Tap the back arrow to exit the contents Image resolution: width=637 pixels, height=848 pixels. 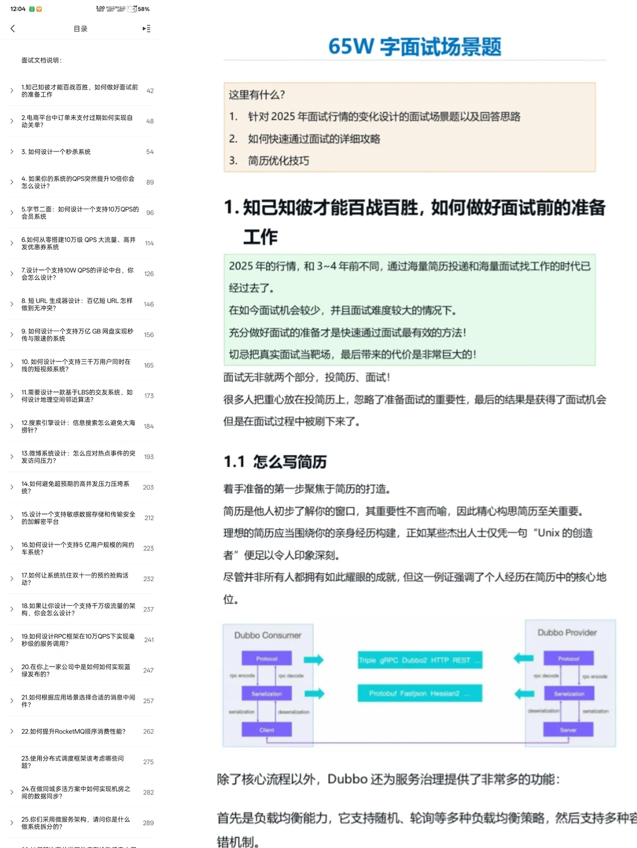click(13, 28)
